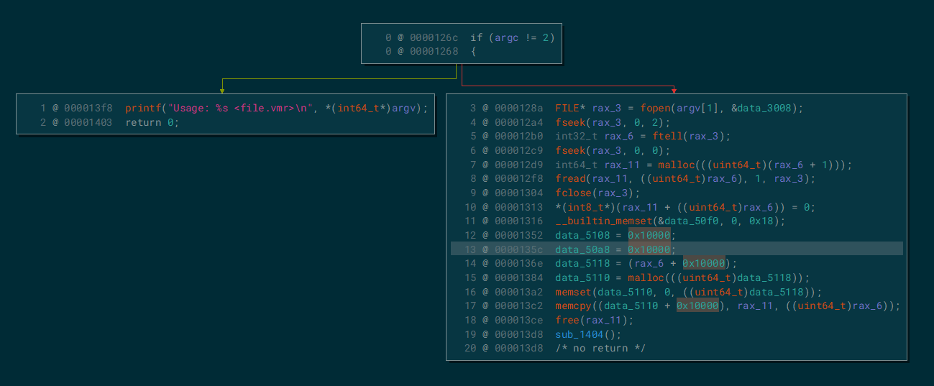Click the '/* no return */' comment
This screenshot has height=386, width=934.
click(600, 349)
